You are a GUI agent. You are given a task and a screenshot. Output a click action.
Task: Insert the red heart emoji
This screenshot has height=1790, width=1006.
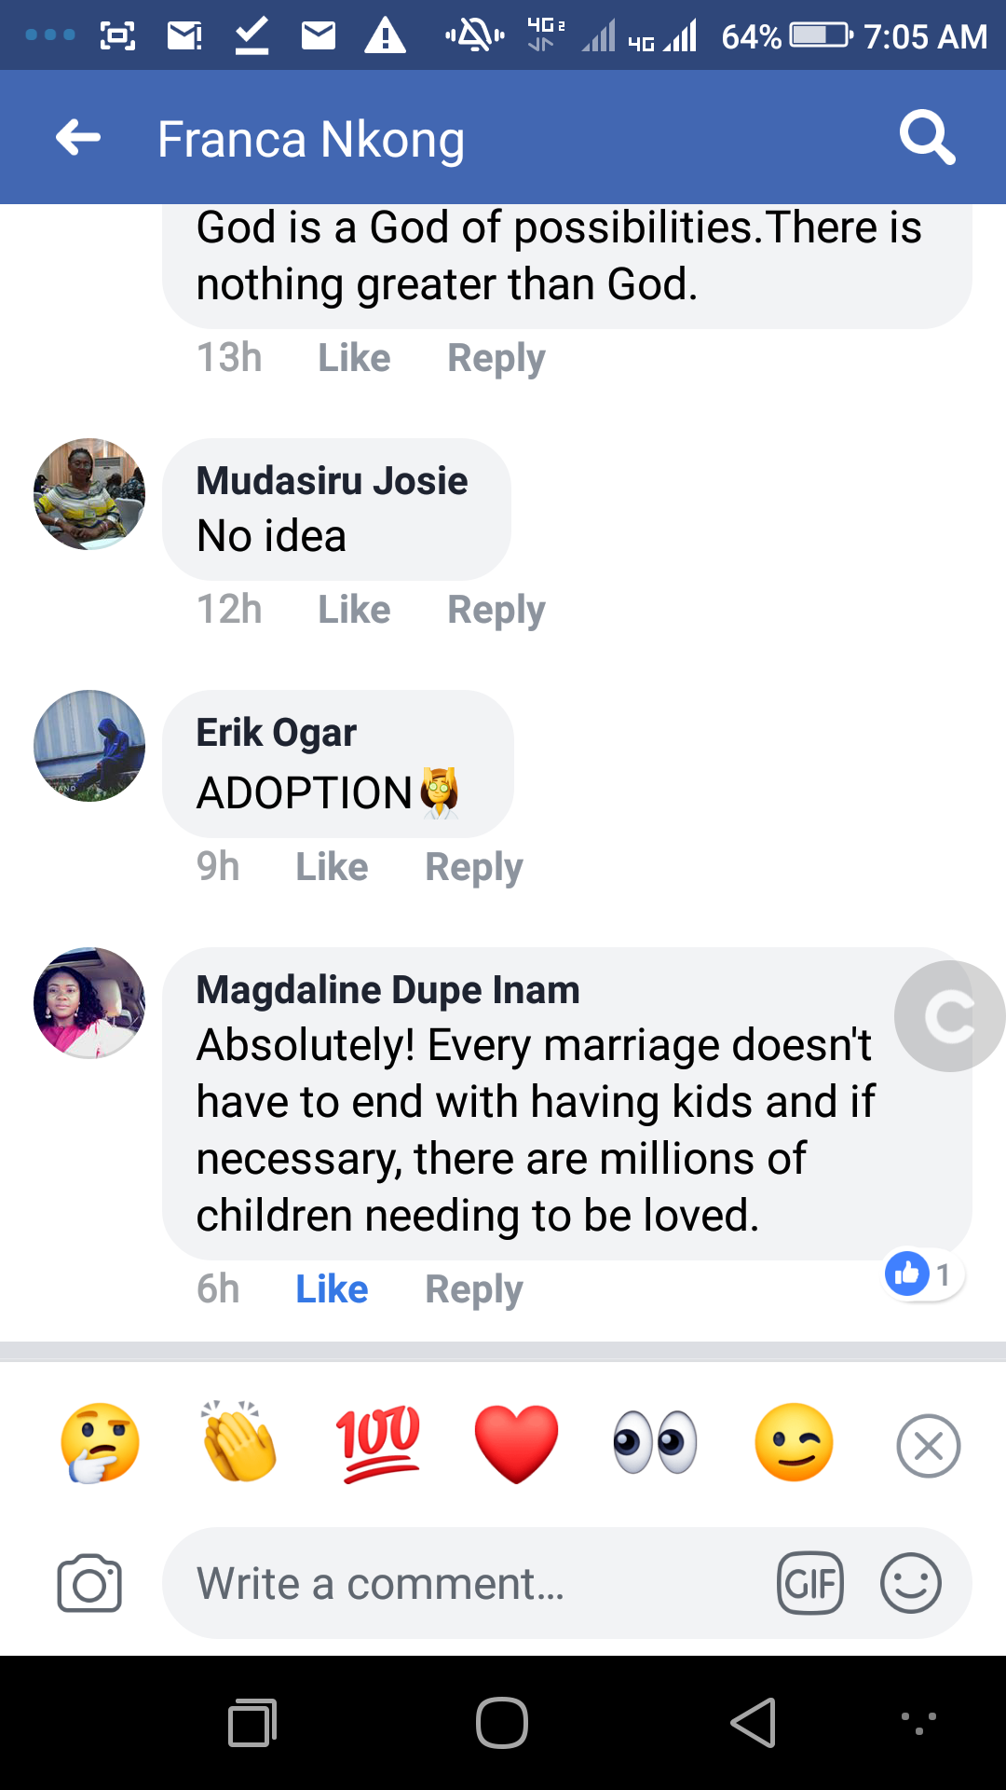point(517,1443)
